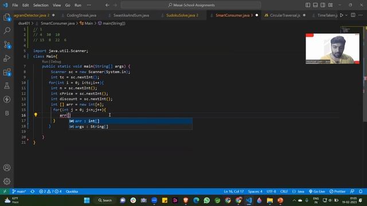Click the taskbar Search box
The width and height of the screenshot is (367, 206).
(105, 200)
